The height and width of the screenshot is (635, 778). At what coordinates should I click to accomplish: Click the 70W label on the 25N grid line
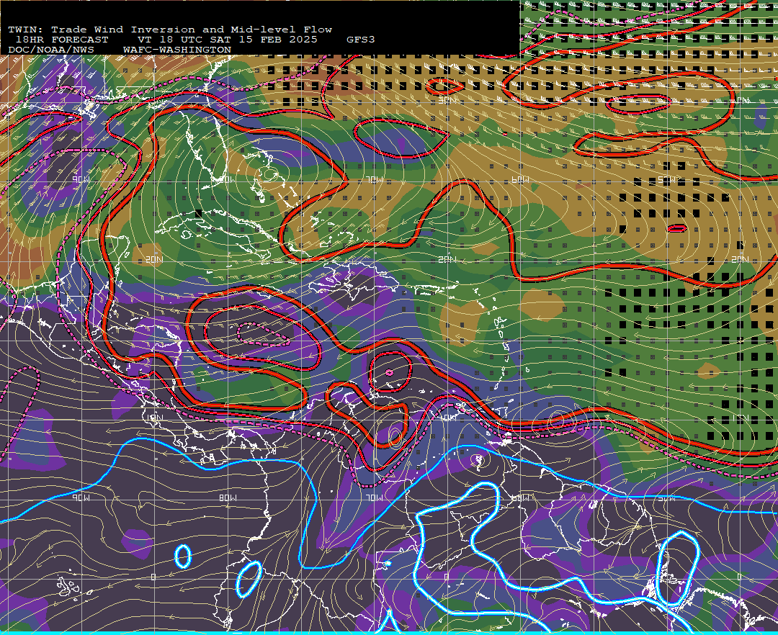tap(374, 179)
